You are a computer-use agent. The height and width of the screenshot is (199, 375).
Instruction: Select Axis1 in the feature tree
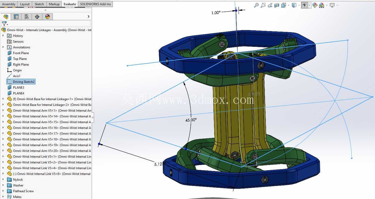[17, 76]
